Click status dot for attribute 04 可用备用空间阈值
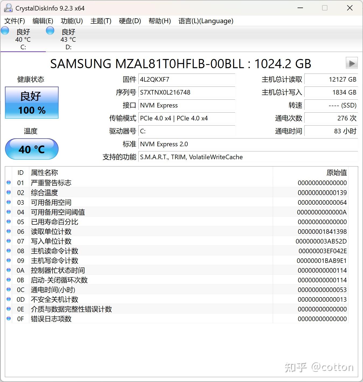Screen dimensions: 363x382 tap(9, 212)
